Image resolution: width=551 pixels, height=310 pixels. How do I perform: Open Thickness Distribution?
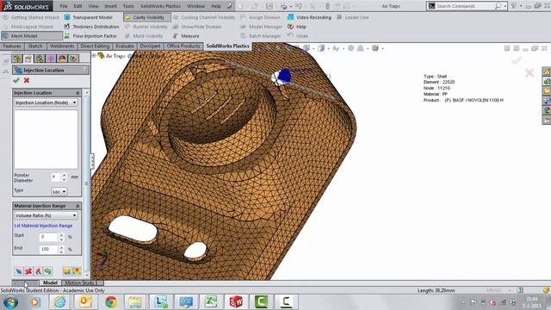click(x=92, y=27)
